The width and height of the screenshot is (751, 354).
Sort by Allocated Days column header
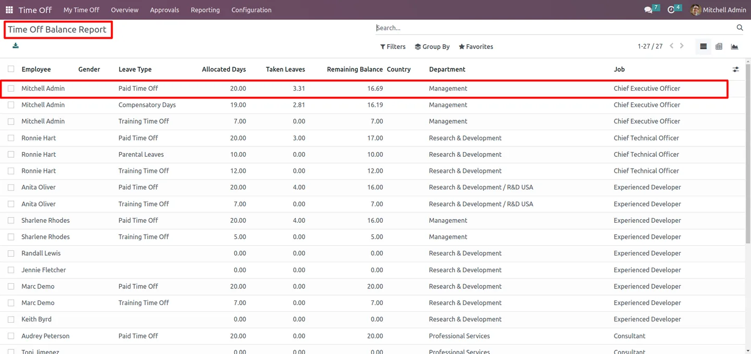224,69
